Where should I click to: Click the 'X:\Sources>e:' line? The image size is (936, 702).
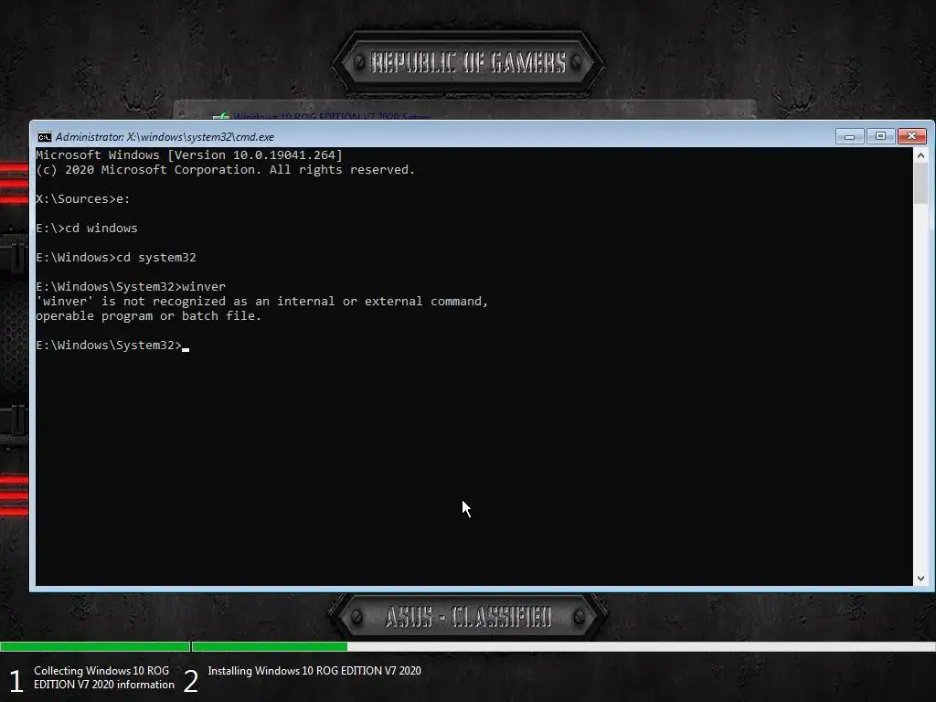[x=83, y=198]
